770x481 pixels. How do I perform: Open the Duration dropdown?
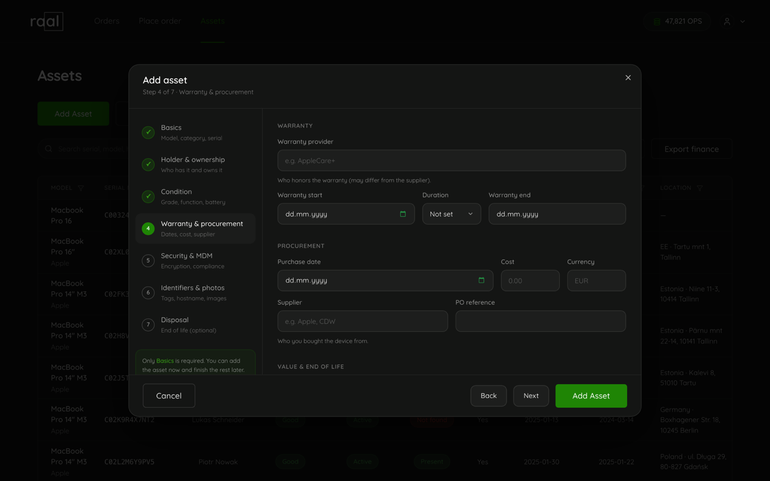pos(452,214)
